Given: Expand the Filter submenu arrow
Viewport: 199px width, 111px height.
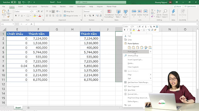Looking at the screenshot, I should tap(151, 74).
